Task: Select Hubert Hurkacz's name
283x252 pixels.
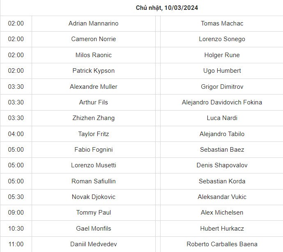Action: click(x=222, y=229)
